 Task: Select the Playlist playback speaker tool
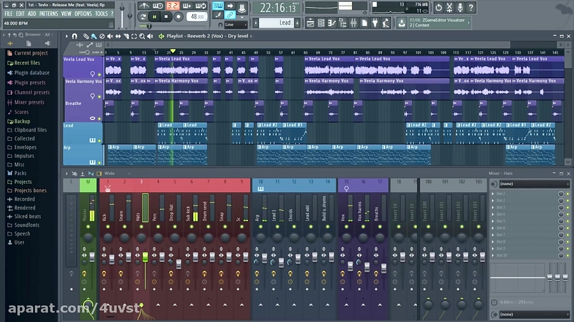(150, 36)
